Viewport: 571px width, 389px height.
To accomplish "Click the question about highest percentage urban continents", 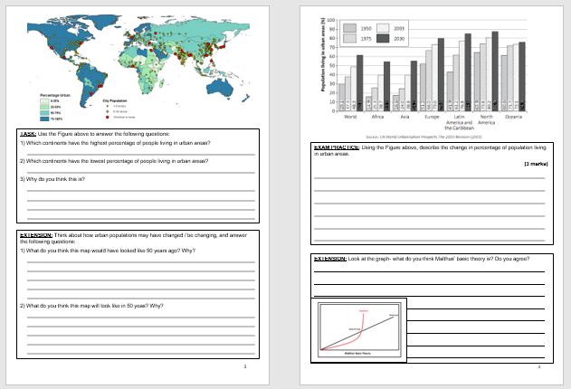I will [x=115, y=143].
